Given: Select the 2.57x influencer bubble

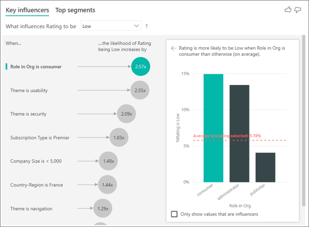Looking at the screenshot, I should pyautogui.click(x=140, y=67).
